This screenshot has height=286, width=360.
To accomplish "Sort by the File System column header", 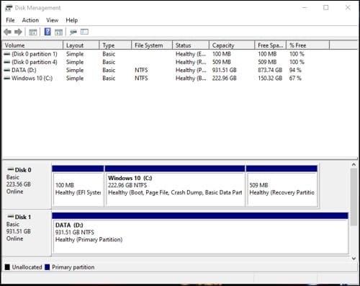I will coord(152,45).
